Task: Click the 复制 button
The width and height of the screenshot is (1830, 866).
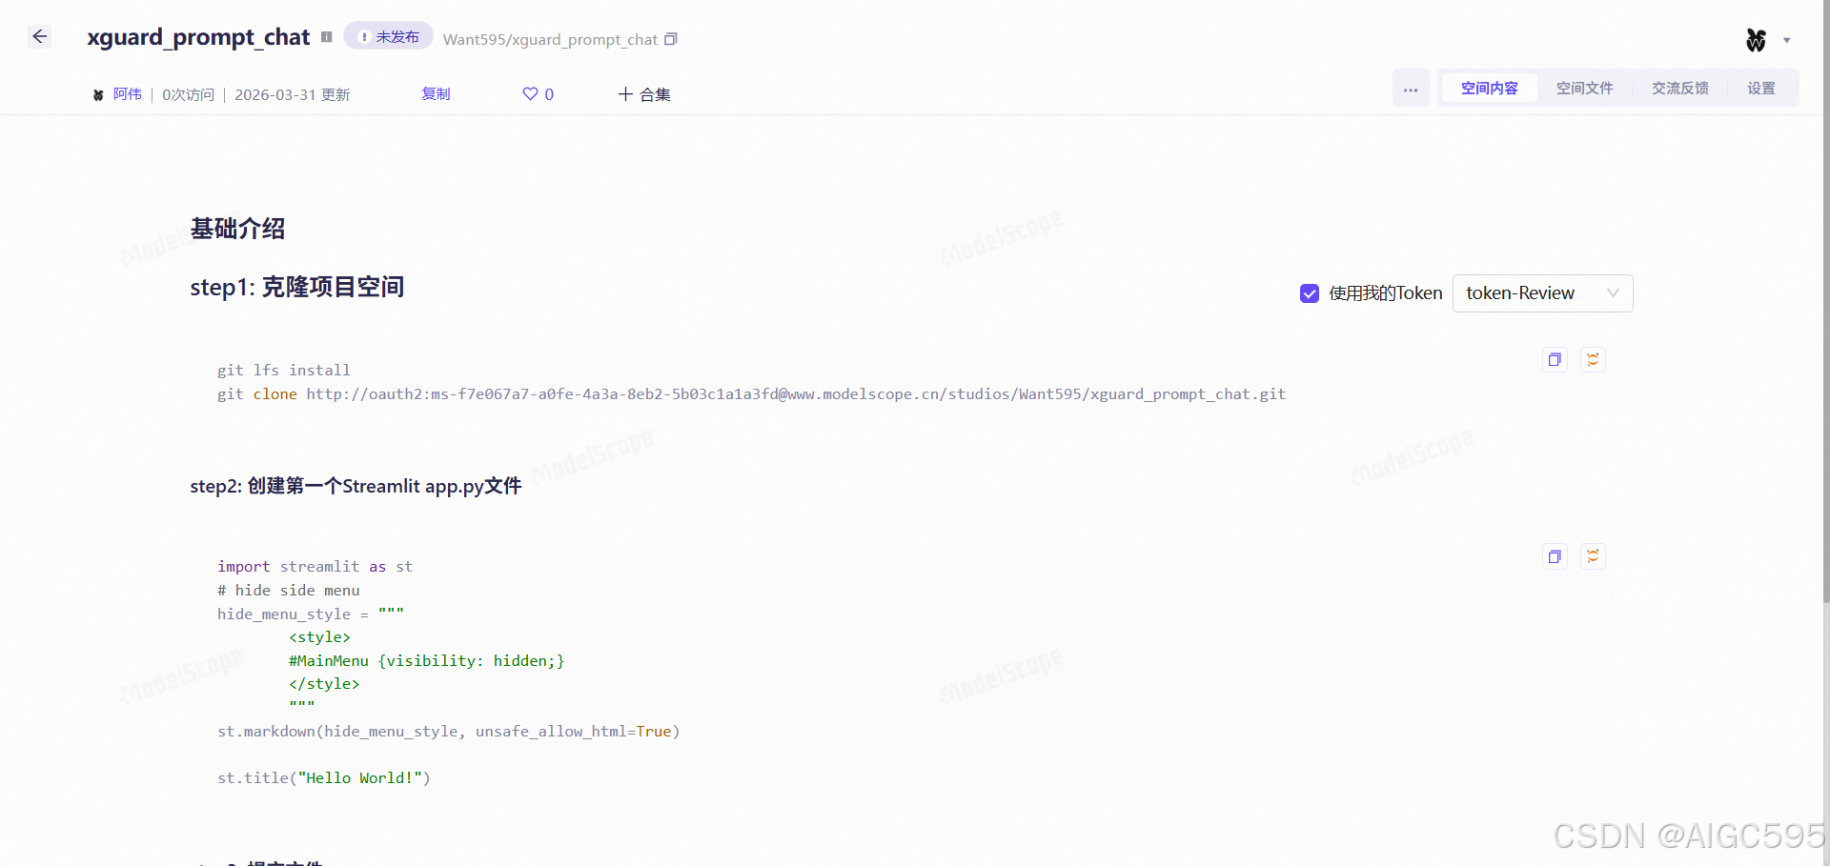Action: pyautogui.click(x=436, y=93)
